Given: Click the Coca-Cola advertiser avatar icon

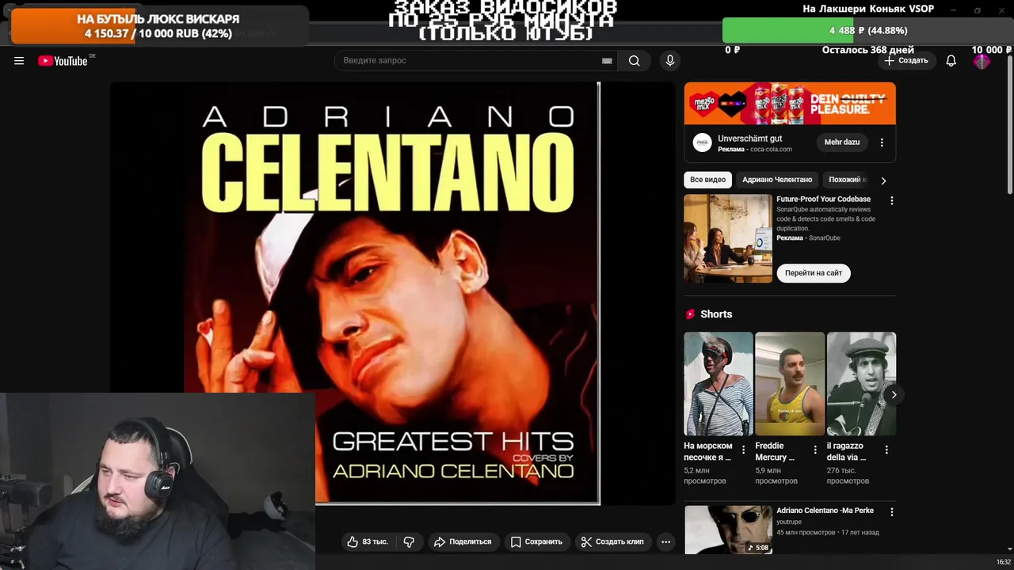Looking at the screenshot, I should [702, 142].
